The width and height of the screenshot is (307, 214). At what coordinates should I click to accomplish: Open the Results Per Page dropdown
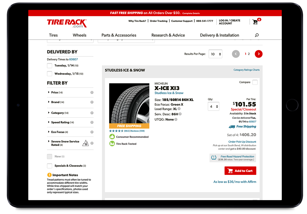click(215, 54)
